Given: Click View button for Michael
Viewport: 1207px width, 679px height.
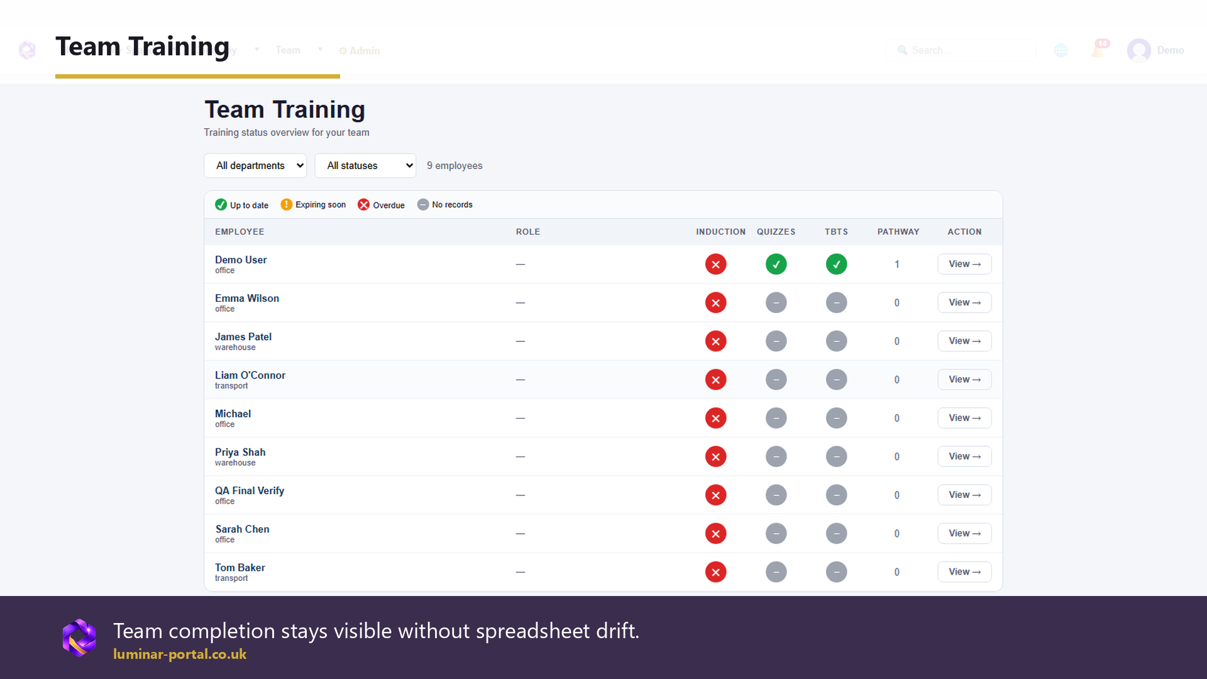Looking at the screenshot, I should coord(964,418).
